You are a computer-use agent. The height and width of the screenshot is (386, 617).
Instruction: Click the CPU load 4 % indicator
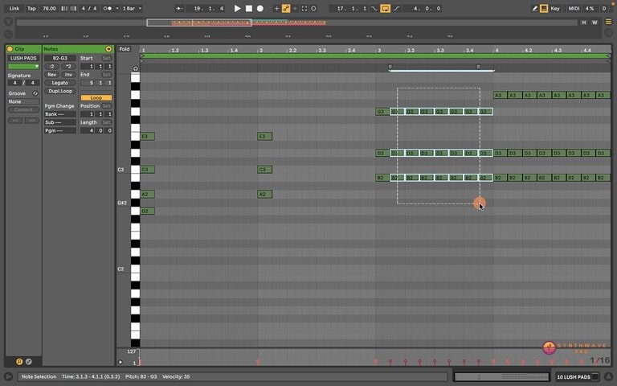(590, 8)
